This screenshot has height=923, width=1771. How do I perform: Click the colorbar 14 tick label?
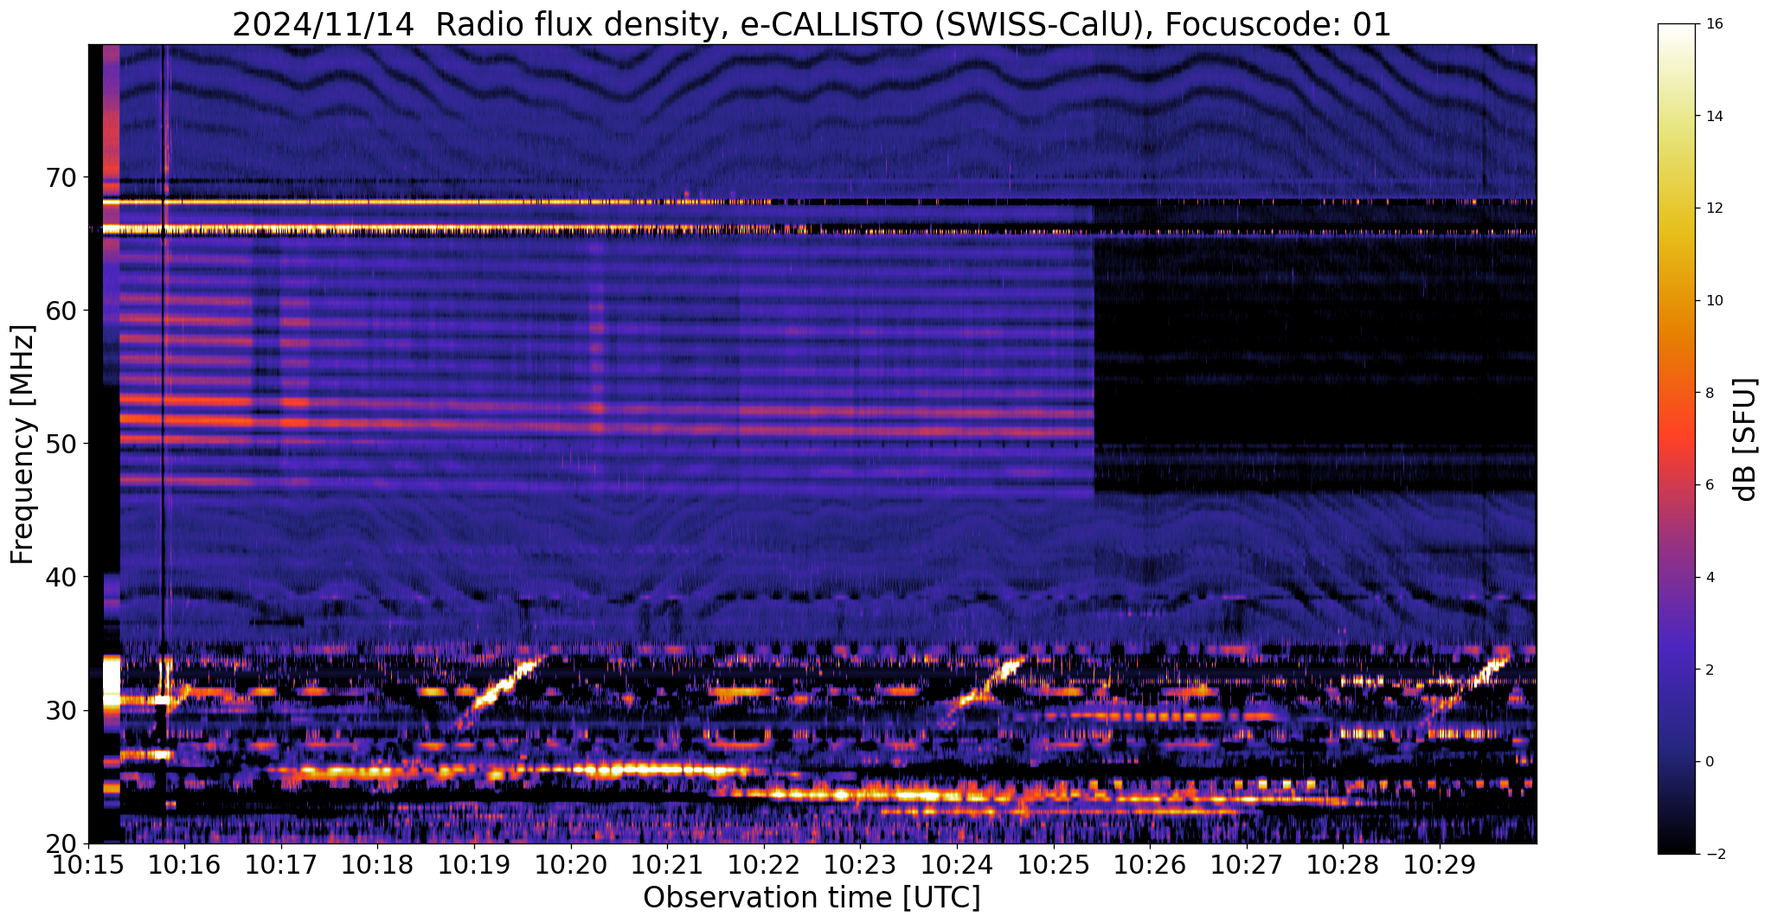(x=1713, y=116)
